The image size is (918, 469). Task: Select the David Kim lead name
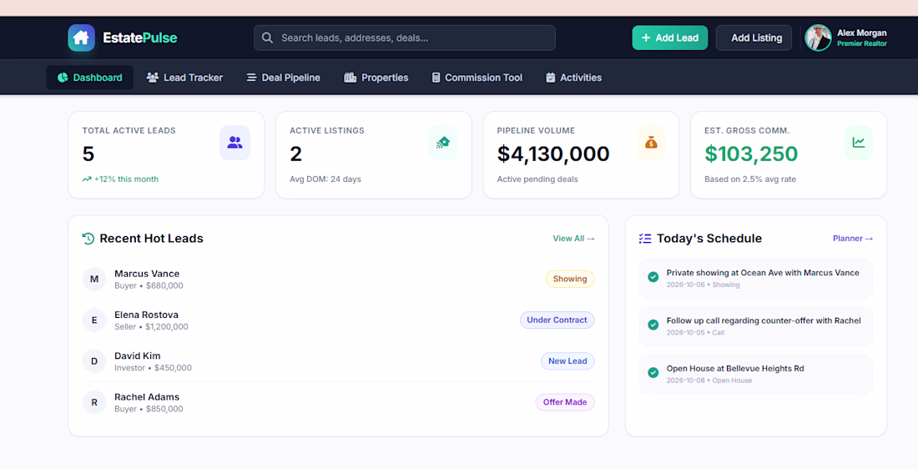(x=138, y=356)
